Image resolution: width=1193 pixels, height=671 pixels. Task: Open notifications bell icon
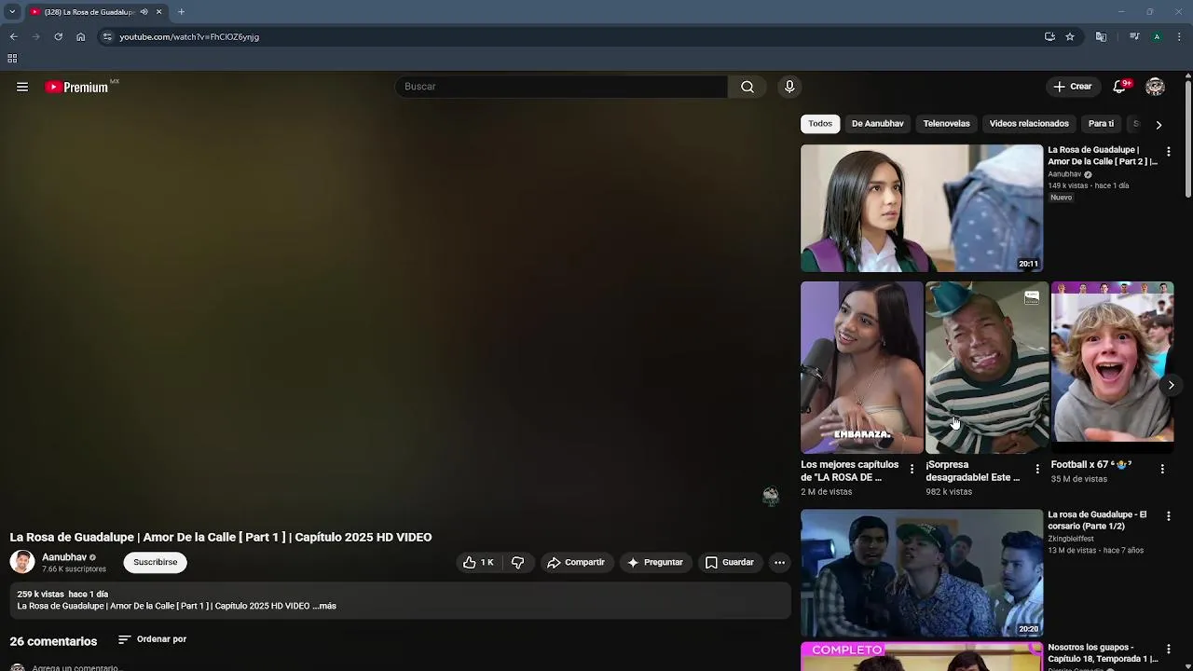[1119, 87]
